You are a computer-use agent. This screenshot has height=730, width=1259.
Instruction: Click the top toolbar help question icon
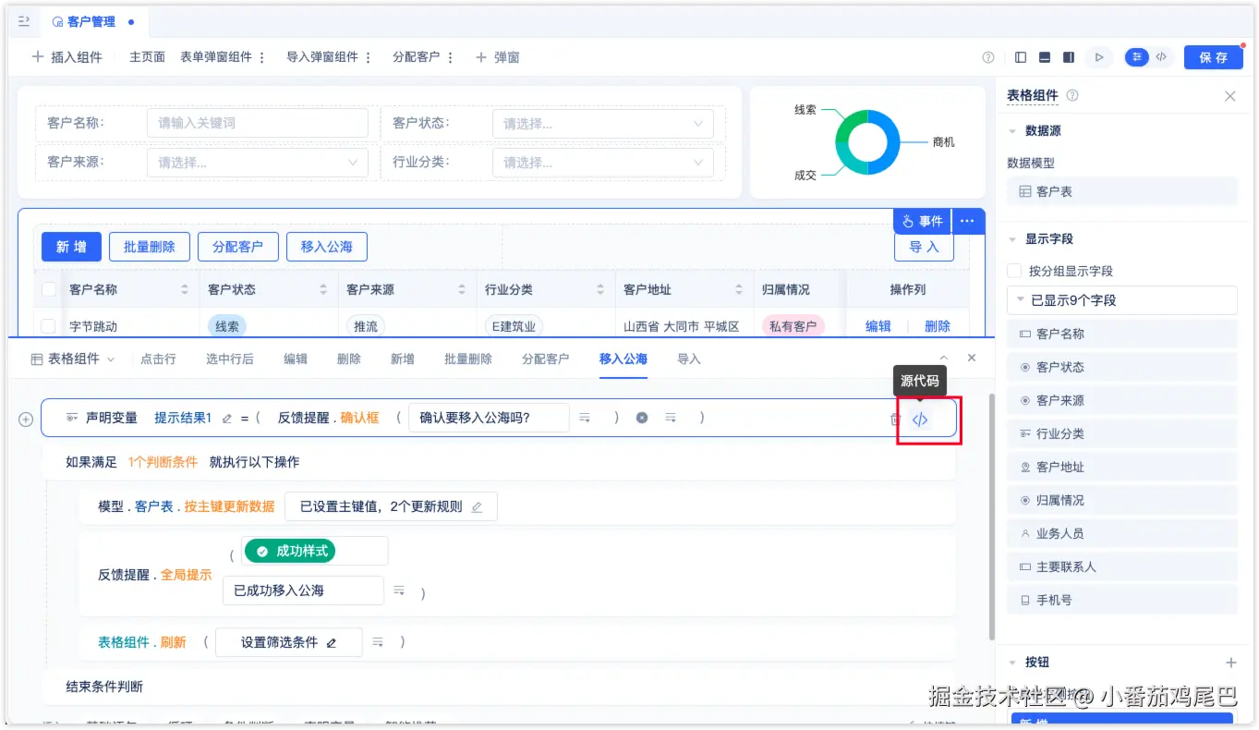pyautogui.click(x=988, y=57)
